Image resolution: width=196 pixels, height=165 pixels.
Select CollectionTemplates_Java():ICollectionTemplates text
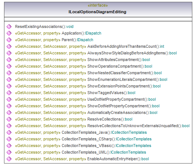point(104,132)
